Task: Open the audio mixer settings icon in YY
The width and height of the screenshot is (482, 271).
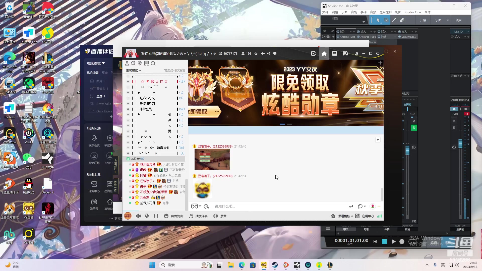Action: (x=156, y=216)
